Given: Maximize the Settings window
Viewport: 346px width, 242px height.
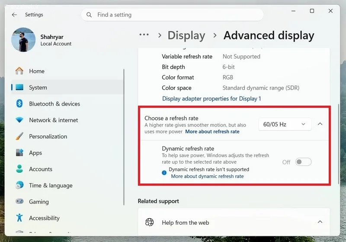Looking at the screenshot, I should pyautogui.click(x=312, y=11).
